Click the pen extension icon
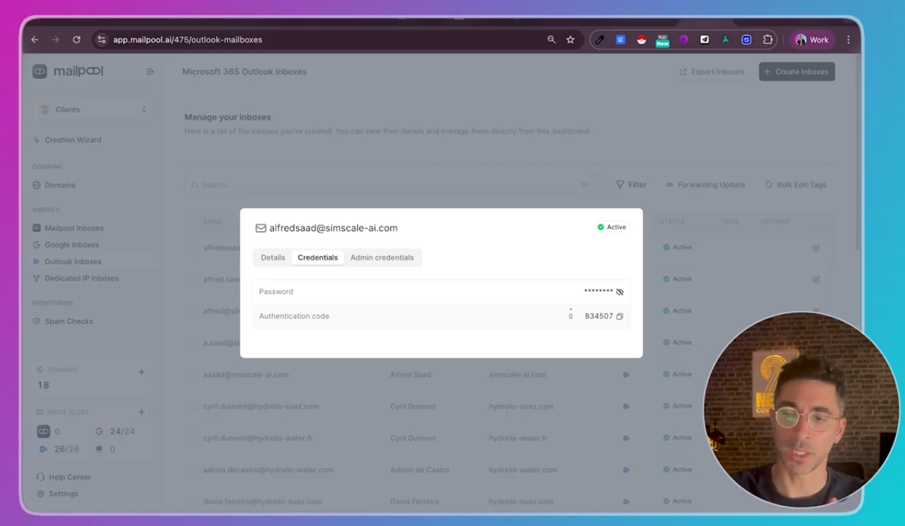The width and height of the screenshot is (905, 526). (600, 40)
